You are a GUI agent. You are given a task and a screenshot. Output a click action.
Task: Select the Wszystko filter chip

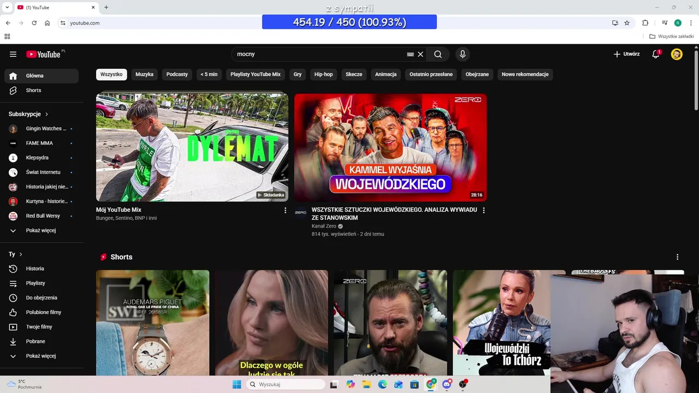click(111, 74)
